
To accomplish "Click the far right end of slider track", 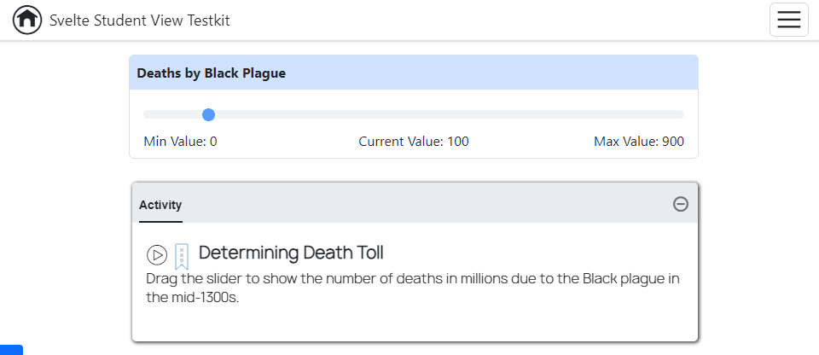I will pyautogui.click(x=679, y=114).
